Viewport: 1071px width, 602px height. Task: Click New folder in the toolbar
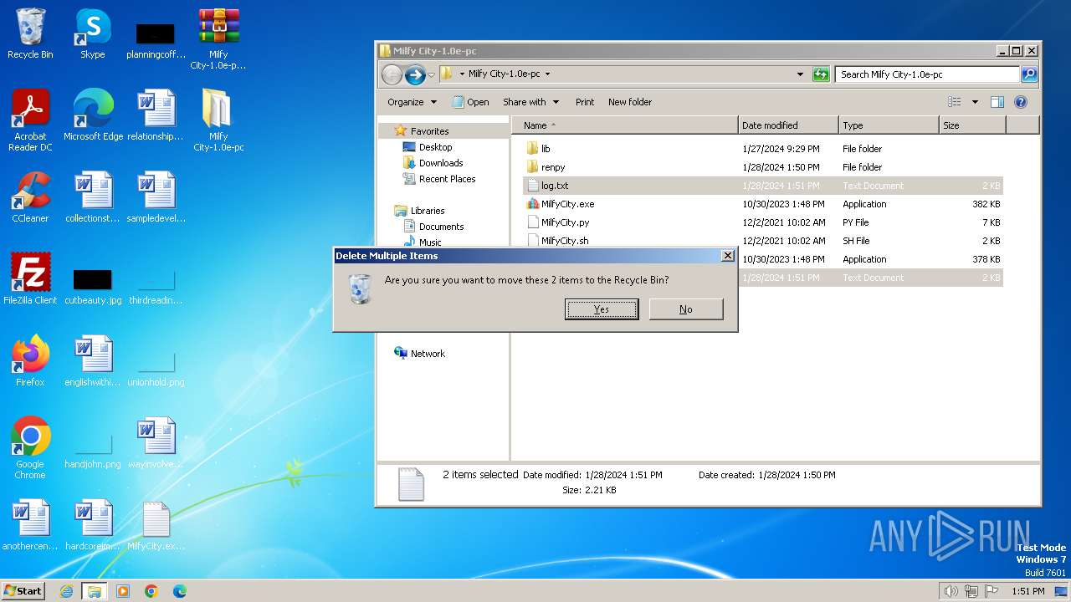[x=630, y=102]
